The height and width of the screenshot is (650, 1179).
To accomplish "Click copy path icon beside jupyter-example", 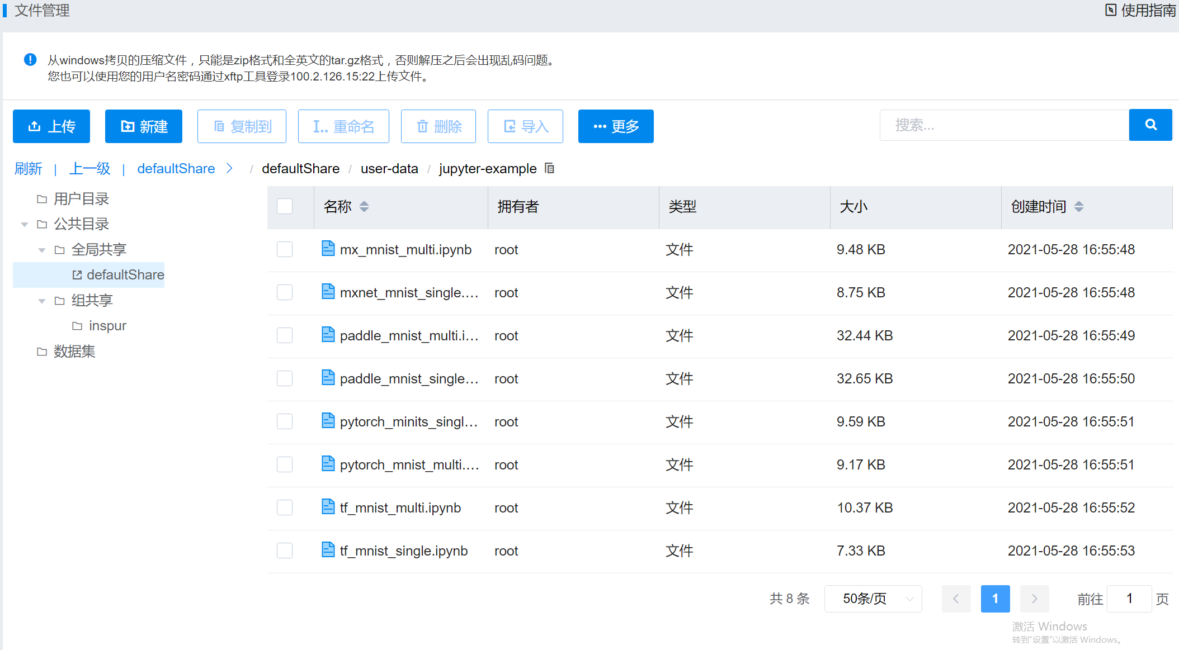I will click(549, 168).
